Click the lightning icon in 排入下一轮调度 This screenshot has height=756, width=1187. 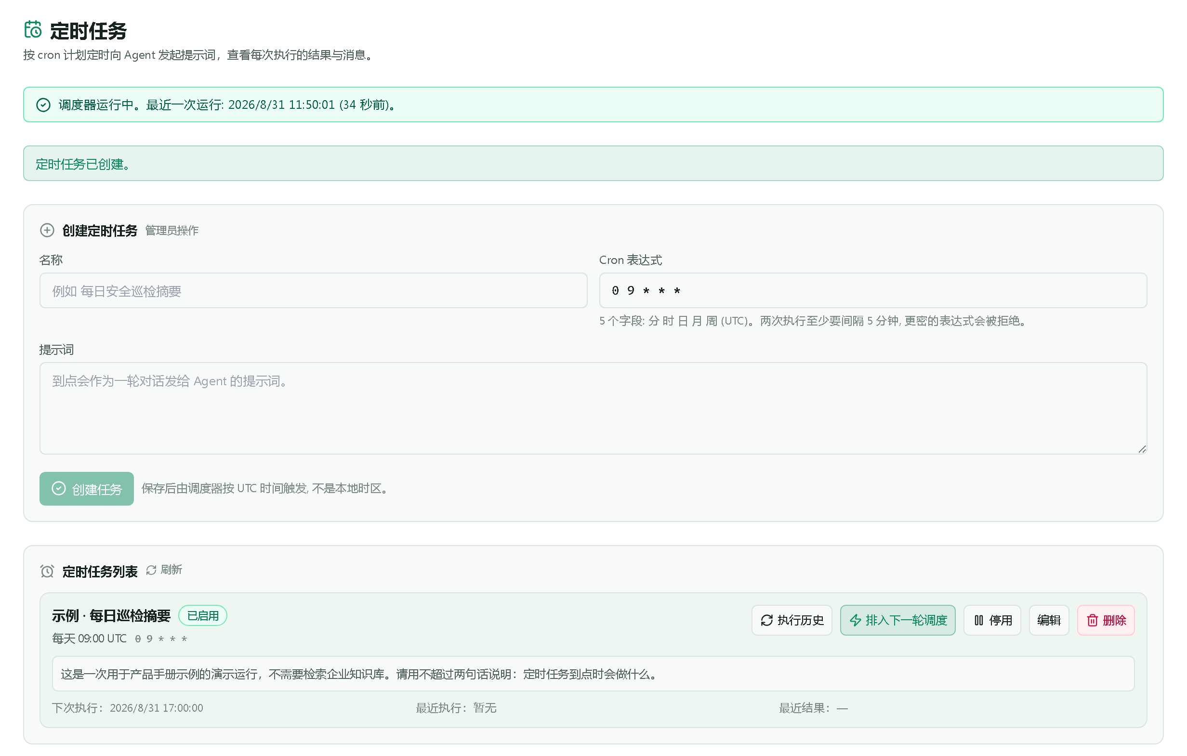click(x=855, y=620)
